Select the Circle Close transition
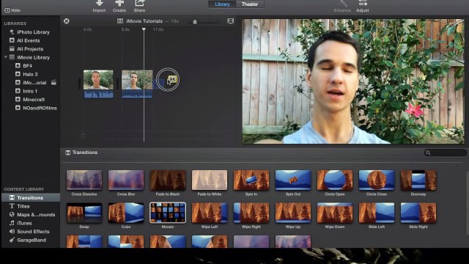The height and width of the screenshot is (264, 469). pos(377,180)
